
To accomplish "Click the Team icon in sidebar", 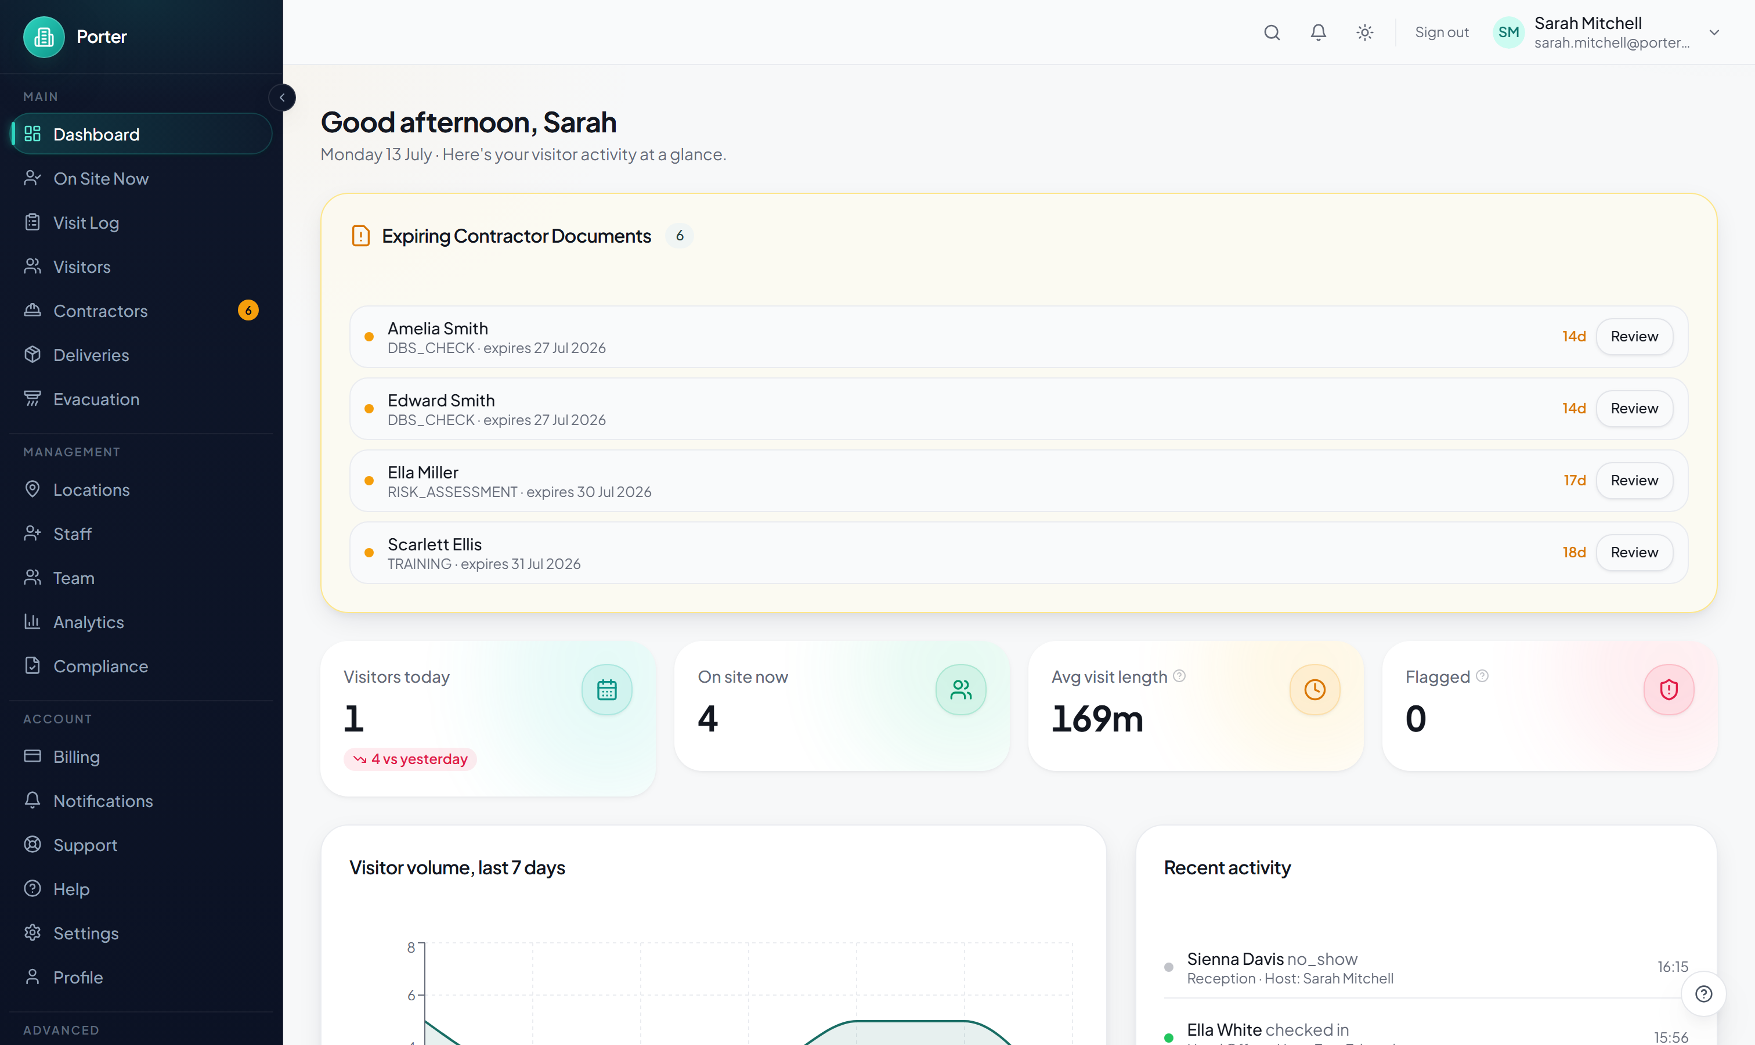I will [x=32, y=578].
